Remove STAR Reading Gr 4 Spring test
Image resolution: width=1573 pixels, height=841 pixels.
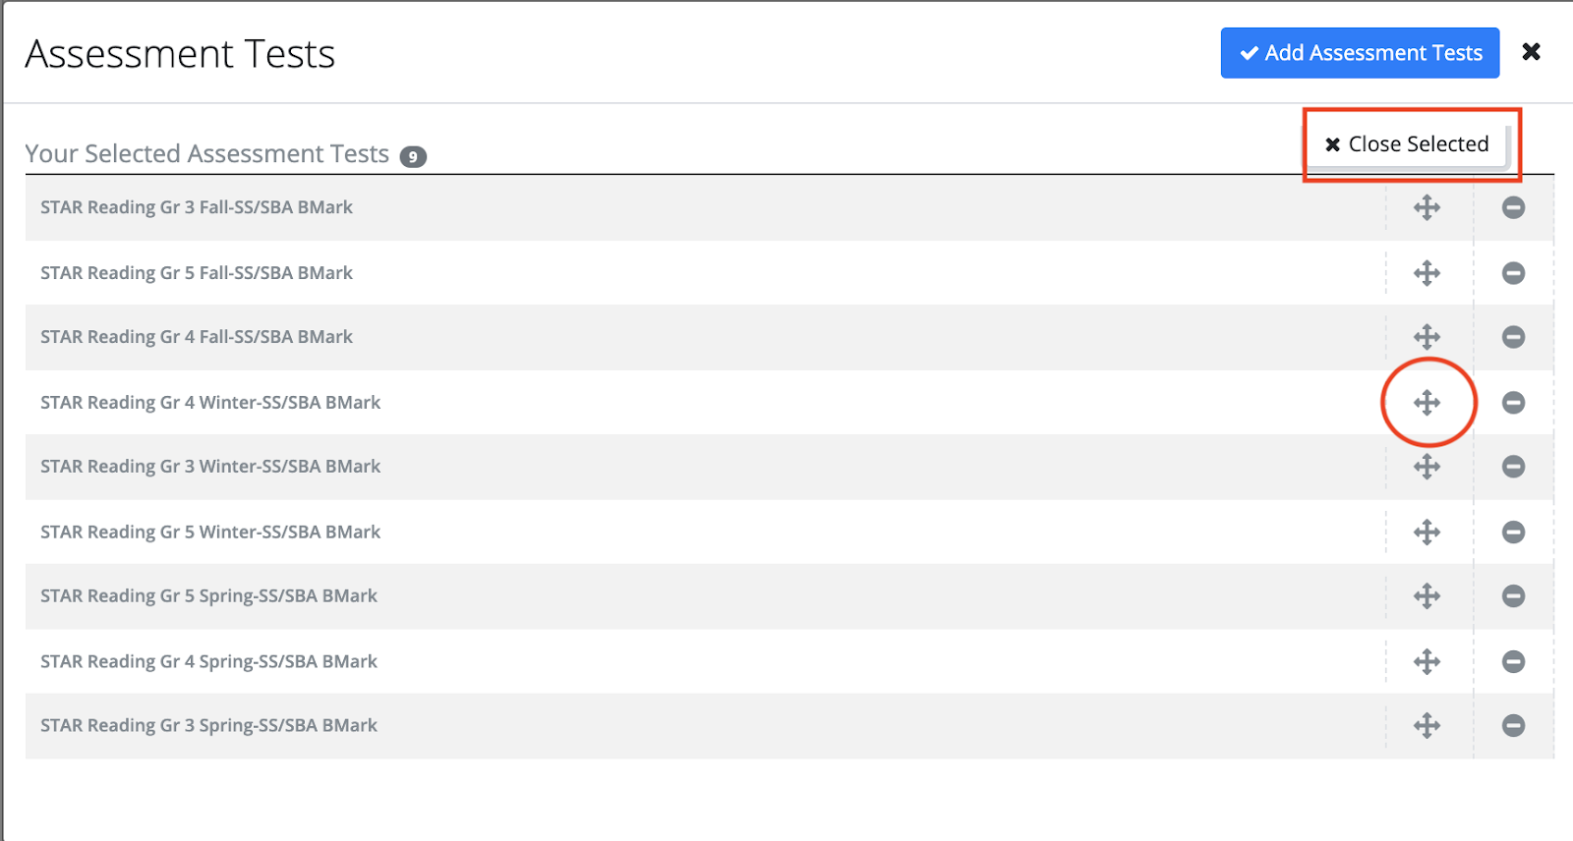coord(1513,662)
